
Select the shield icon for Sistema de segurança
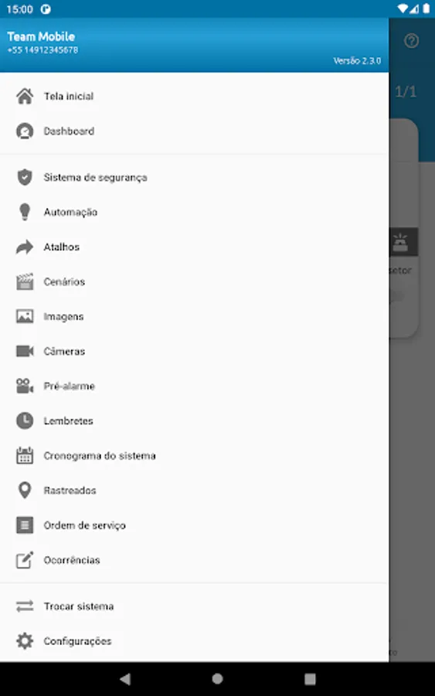pos(25,177)
